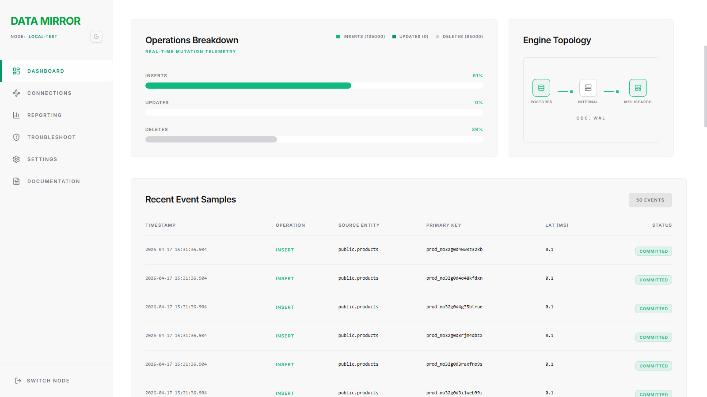Open Troubleshoot page
This screenshot has height=397, width=707.
pos(57,137)
